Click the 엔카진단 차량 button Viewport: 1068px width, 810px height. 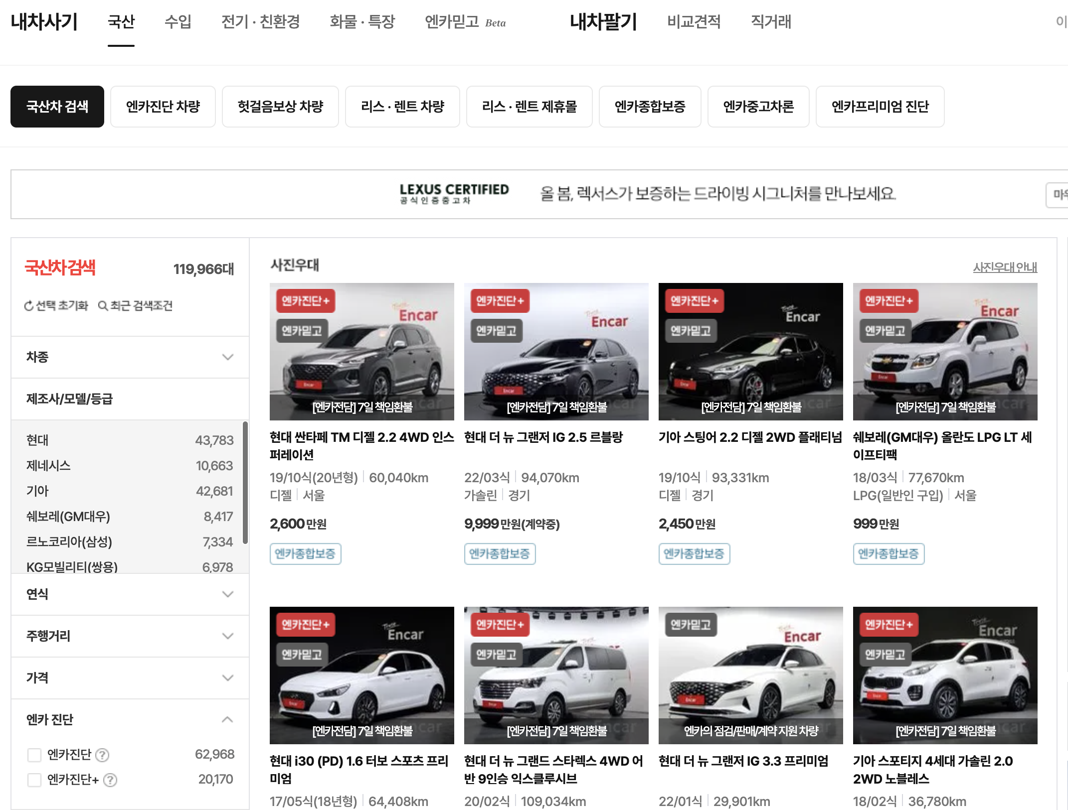pos(163,107)
